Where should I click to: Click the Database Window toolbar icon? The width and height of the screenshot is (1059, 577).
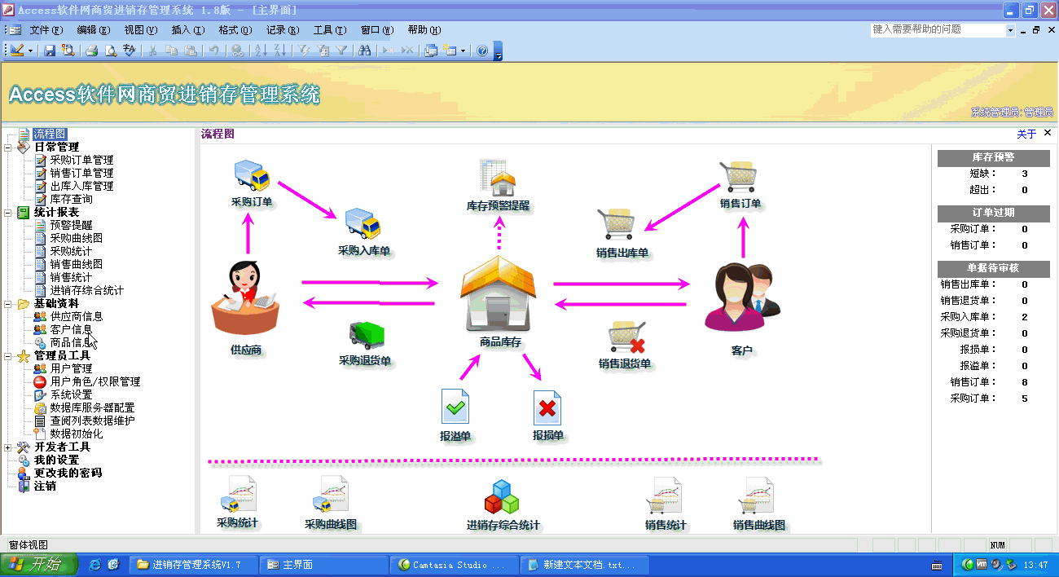coord(431,51)
